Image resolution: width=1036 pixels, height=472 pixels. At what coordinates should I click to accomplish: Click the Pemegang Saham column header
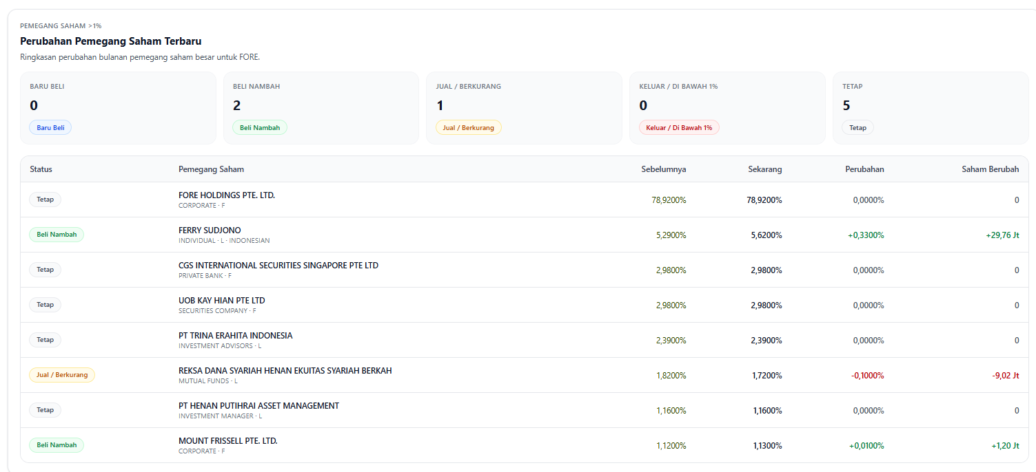click(211, 169)
